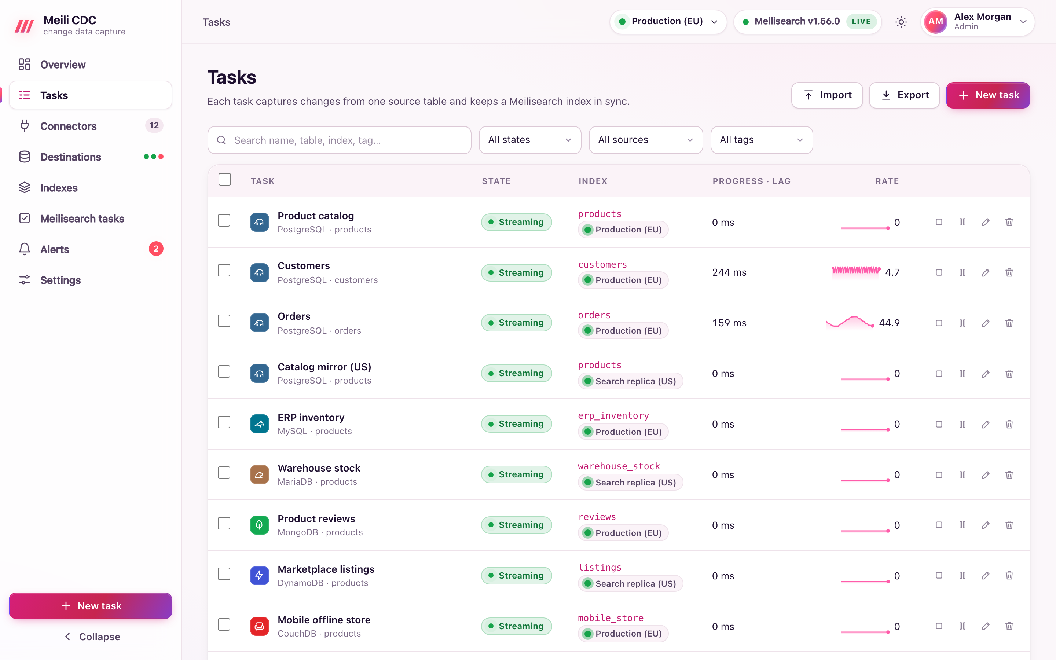Open Destinations in the sidebar
This screenshot has width=1056, height=660.
click(x=90, y=157)
